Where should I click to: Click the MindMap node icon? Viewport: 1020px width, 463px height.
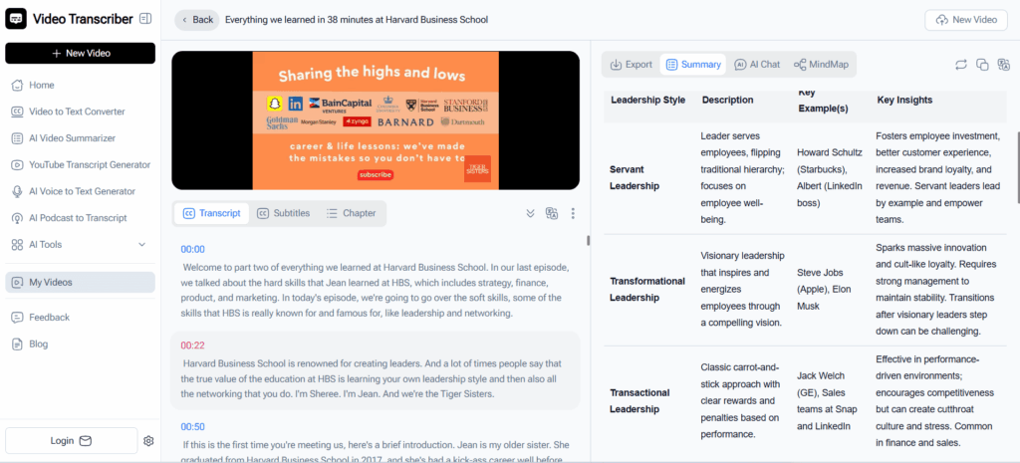(x=800, y=65)
